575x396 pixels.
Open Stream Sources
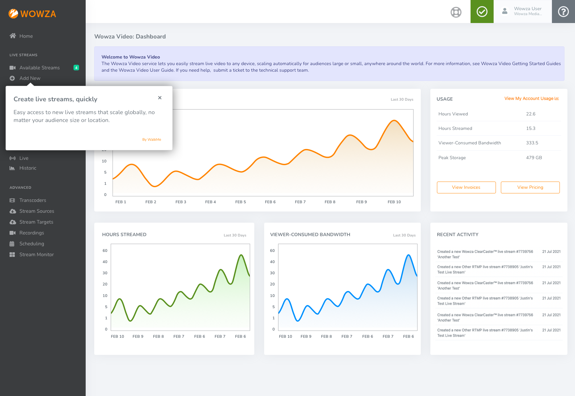[x=37, y=211]
